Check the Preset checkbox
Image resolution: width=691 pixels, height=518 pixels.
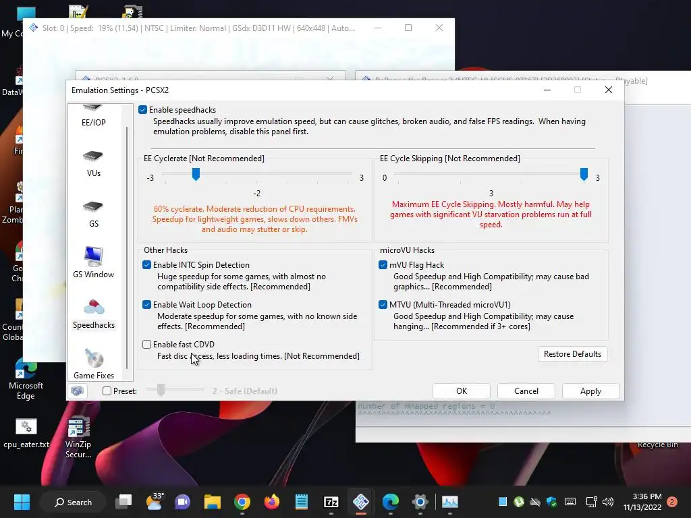107,391
